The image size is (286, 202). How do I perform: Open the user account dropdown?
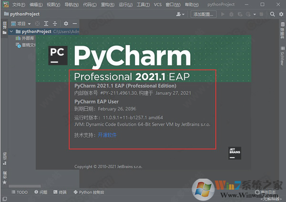(180, 14)
